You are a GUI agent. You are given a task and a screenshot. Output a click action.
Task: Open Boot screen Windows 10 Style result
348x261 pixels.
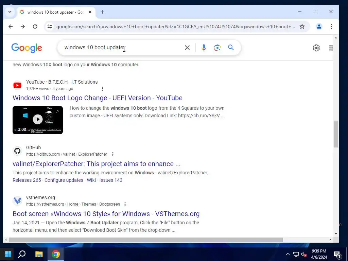tap(106, 214)
